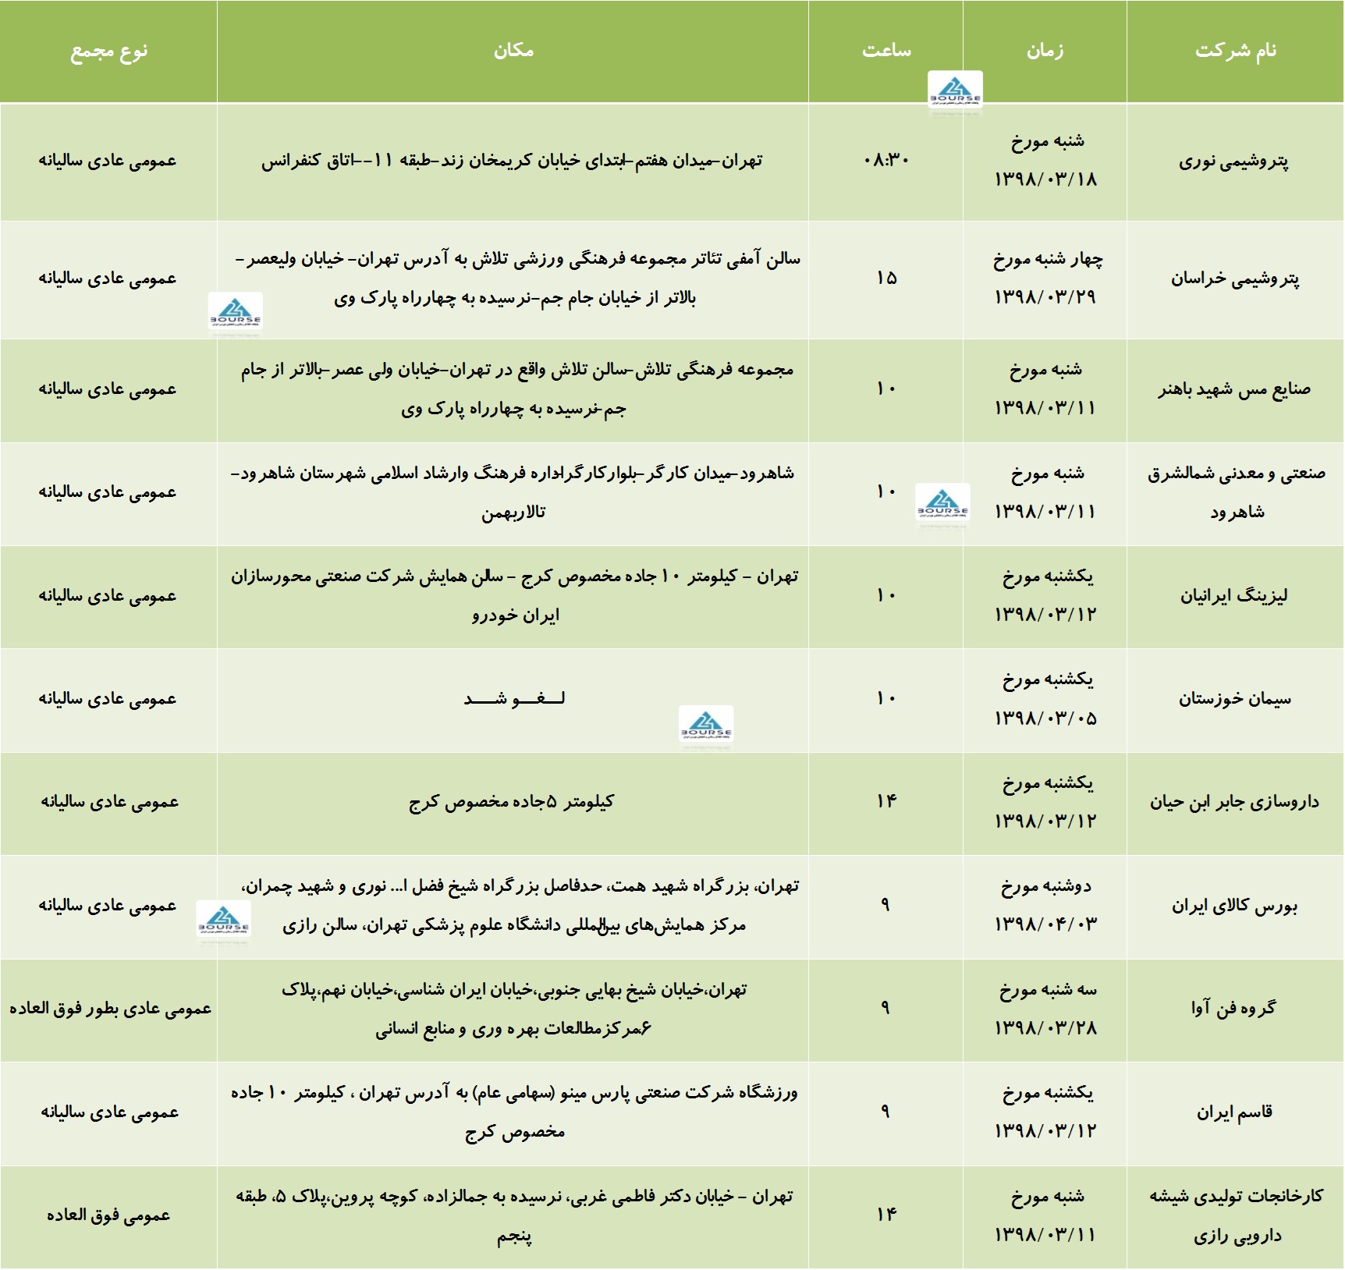Click date 1398/03/29 for پتروشیمی خراسان
Image resolution: width=1345 pixels, height=1270 pixels.
click(1045, 297)
